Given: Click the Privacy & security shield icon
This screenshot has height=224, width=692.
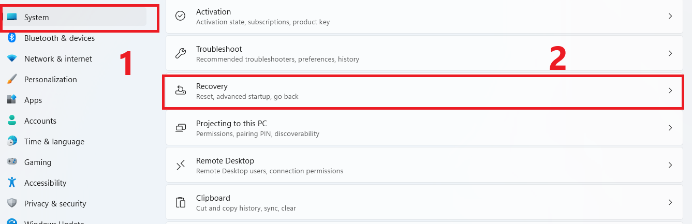Looking at the screenshot, I should pos(12,203).
